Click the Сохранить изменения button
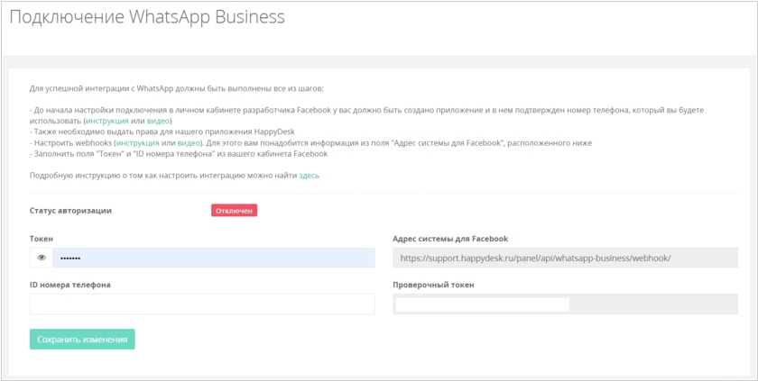758x381 pixels. (x=82, y=339)
